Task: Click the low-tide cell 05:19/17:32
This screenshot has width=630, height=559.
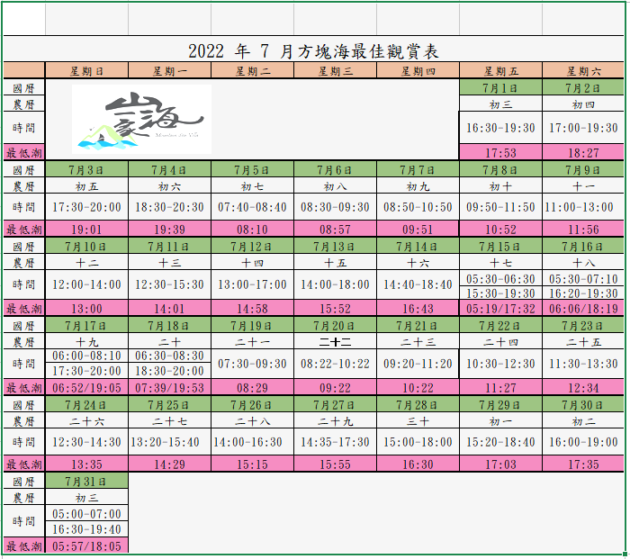Action: coord(500,309)
